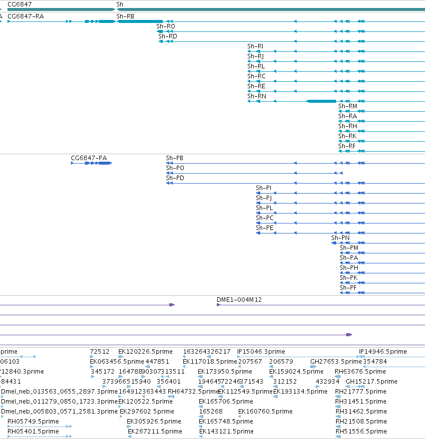This screenshot has width=425, height=439.
Task: Select EST EK112549.5prime
Action: click(x=245, y=392)
